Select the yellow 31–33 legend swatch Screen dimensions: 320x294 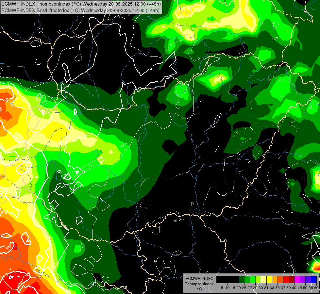(269, 279)
